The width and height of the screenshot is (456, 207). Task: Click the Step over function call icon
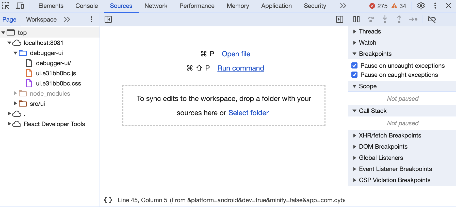tap(371, 19)
